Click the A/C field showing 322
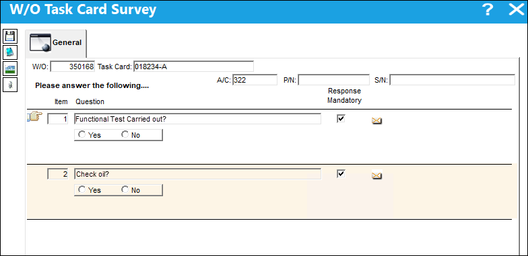 [255, 81]
